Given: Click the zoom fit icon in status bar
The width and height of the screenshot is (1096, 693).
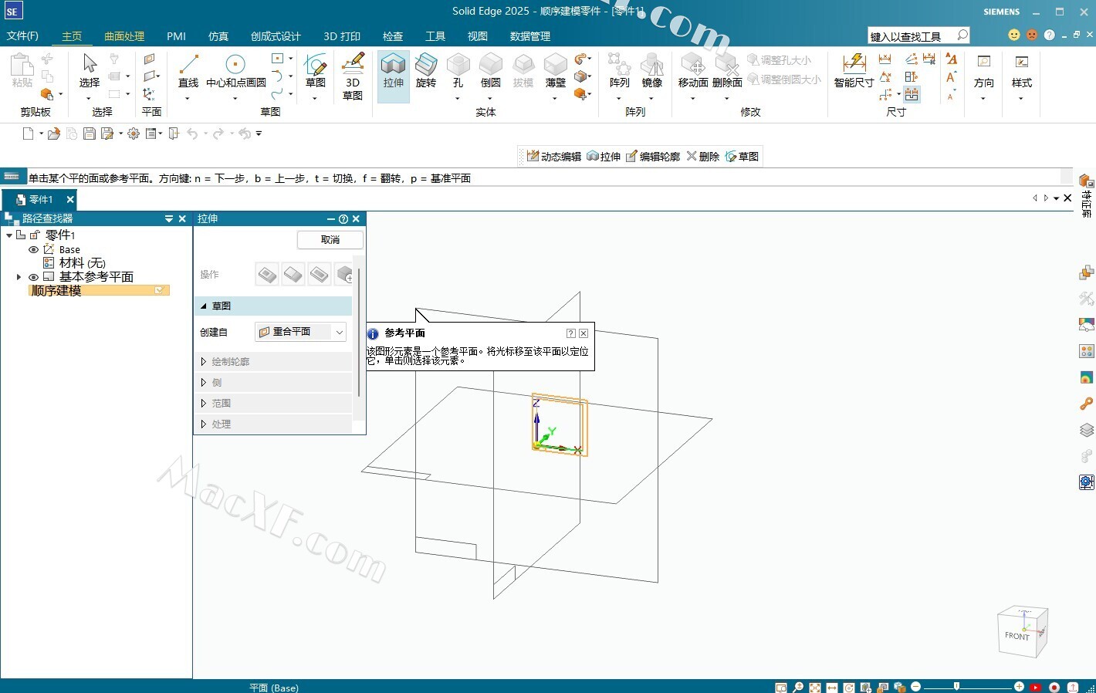Looking at the screenshot, I should pyautogui.click(x=814, y=687).
